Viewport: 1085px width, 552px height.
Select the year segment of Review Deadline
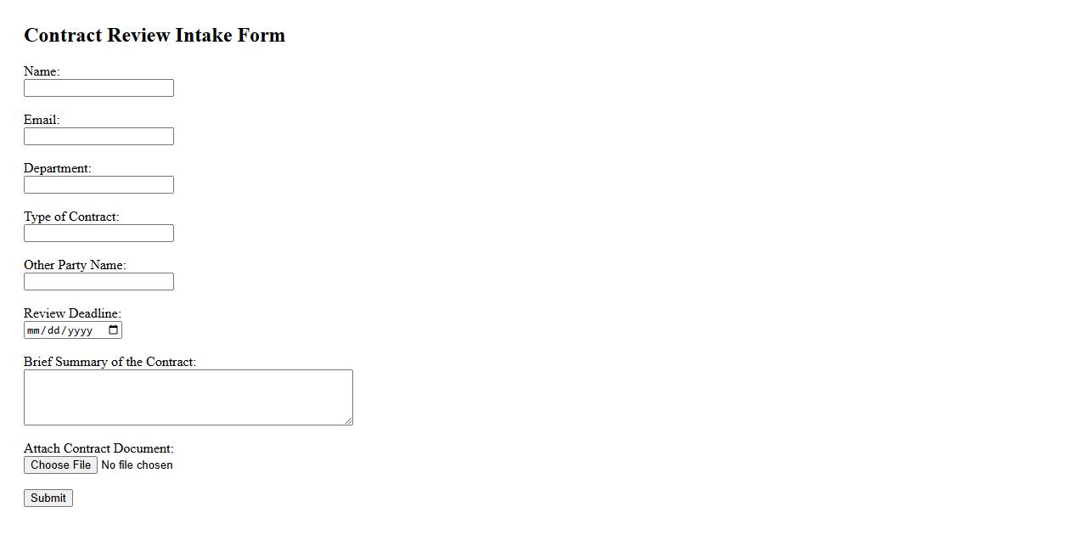(80, 330)
